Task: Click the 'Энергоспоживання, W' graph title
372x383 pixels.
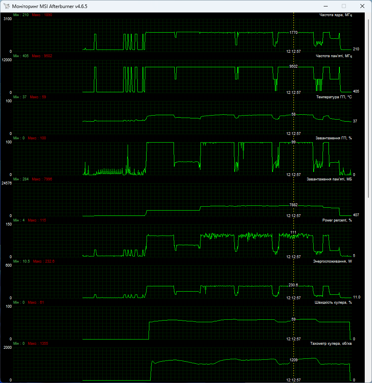Action: [333, 261]
